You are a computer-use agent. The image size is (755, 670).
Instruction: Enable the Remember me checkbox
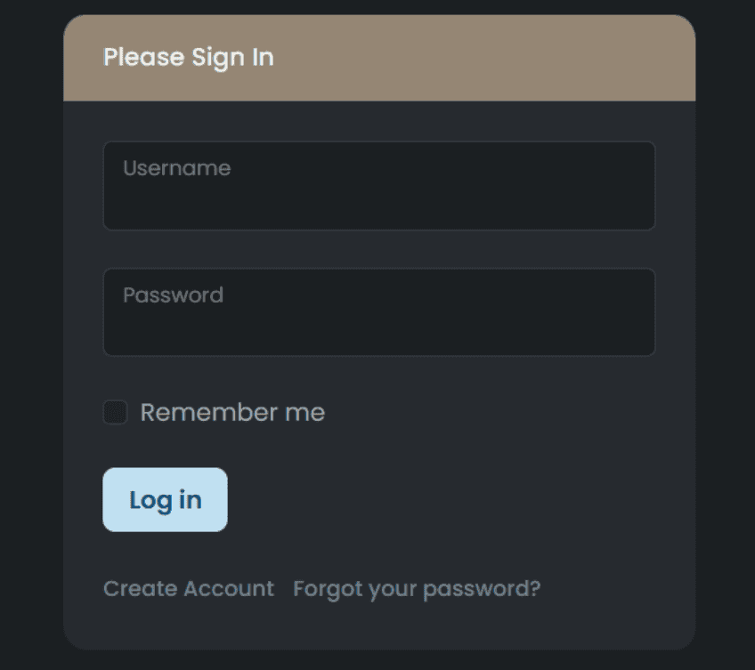tap(116, 413)
